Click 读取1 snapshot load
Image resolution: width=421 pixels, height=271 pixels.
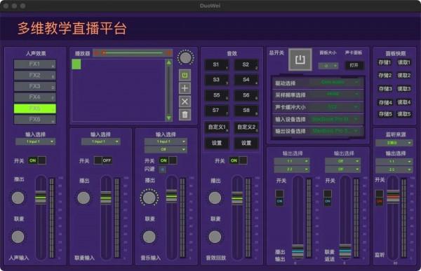[404, 63]
